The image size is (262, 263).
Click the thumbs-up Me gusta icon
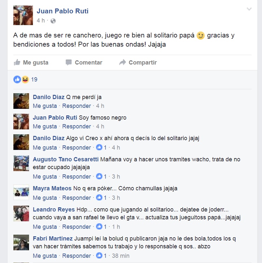pos(17,62)
